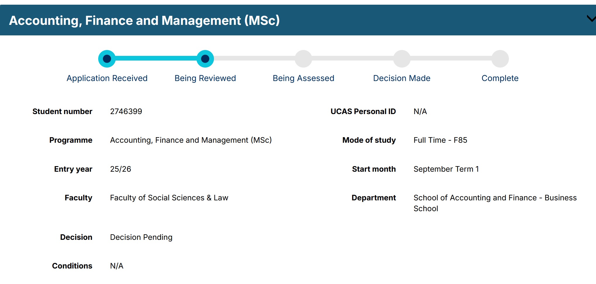Click the Decision Made step circle
596x284 pixels.
click(x=402, y=59)
